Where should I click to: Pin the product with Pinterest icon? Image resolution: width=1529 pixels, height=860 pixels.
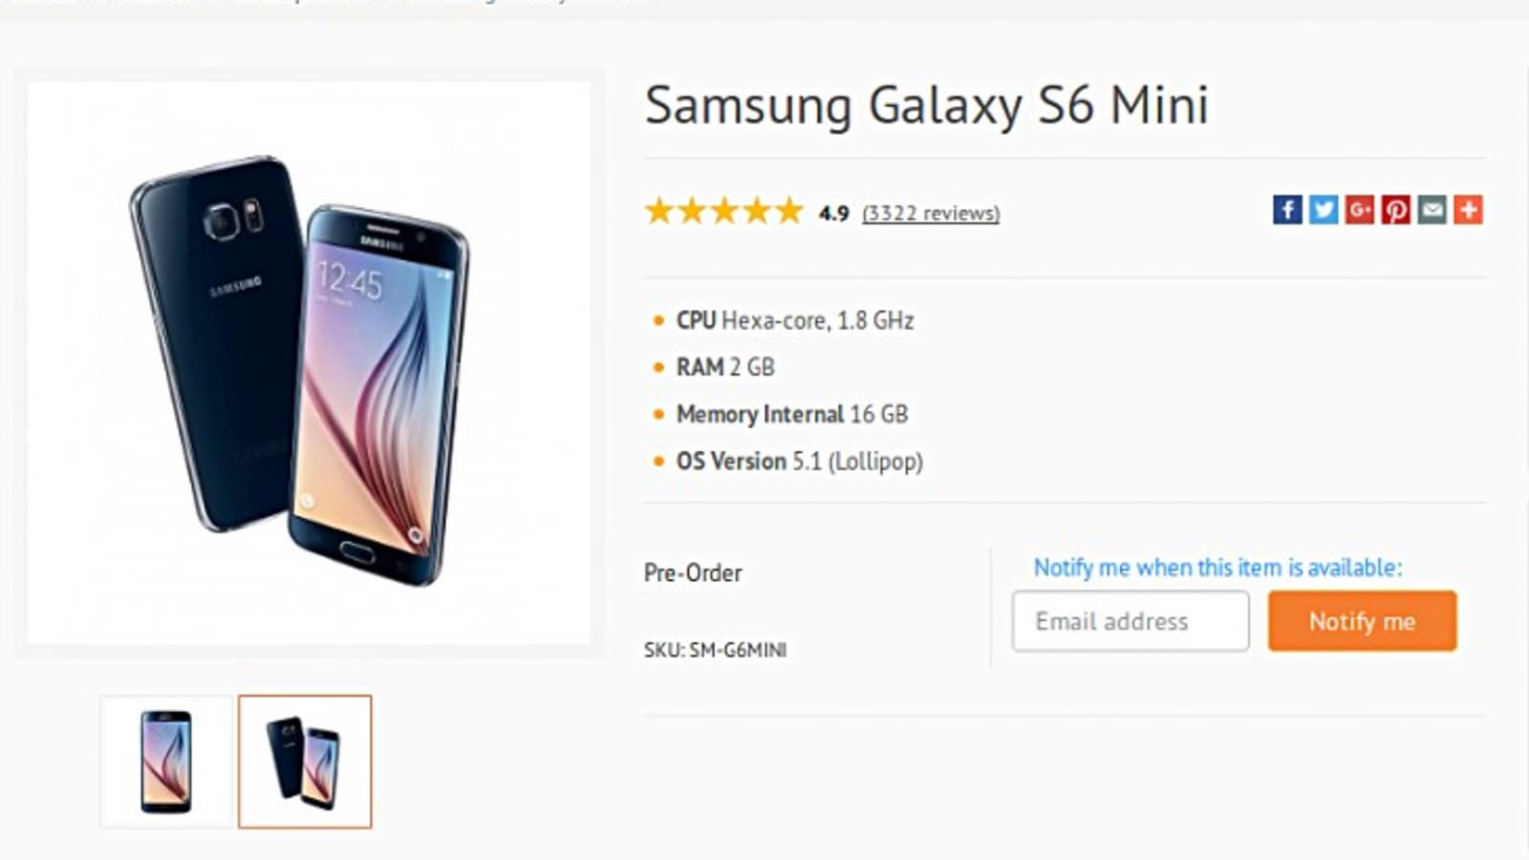(1396, 209)
